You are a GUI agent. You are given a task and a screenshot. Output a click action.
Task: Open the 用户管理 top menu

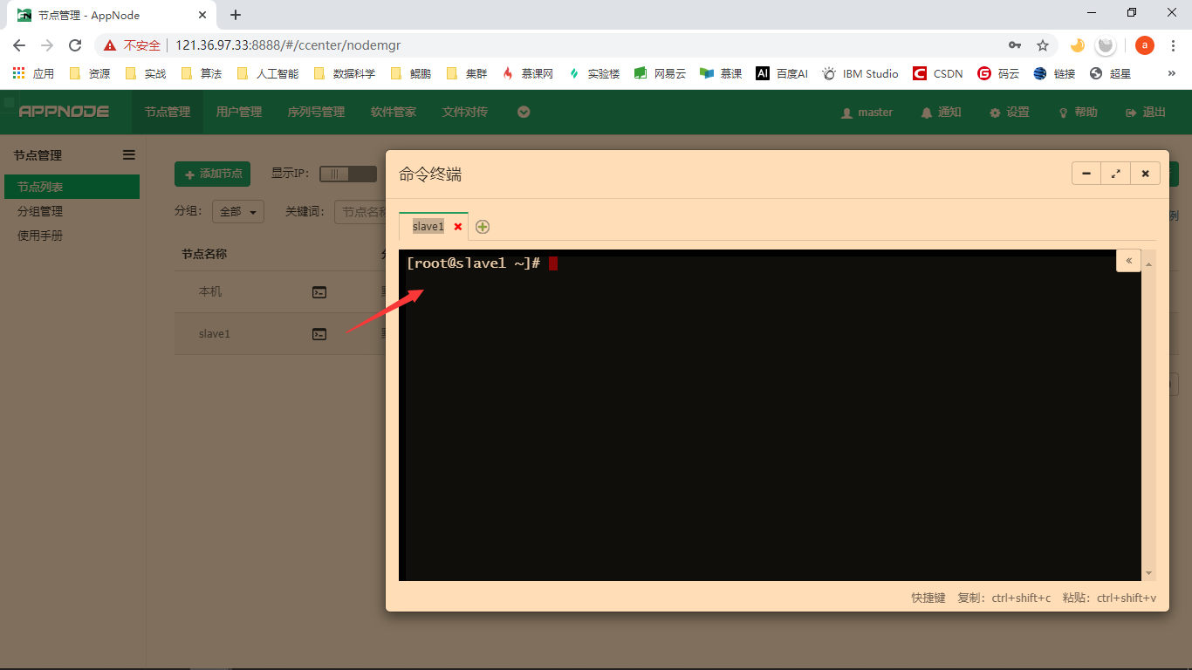[x=239, y=112]
